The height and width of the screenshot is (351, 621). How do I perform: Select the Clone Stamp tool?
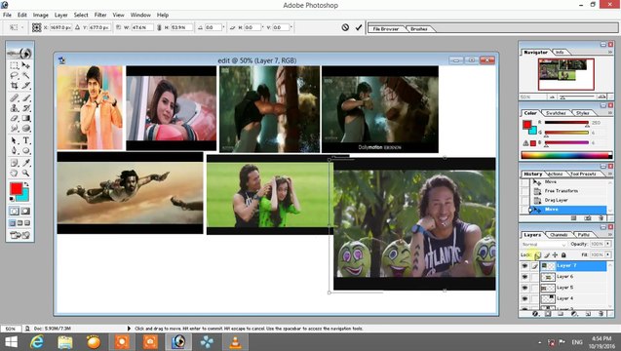point(15,108)
